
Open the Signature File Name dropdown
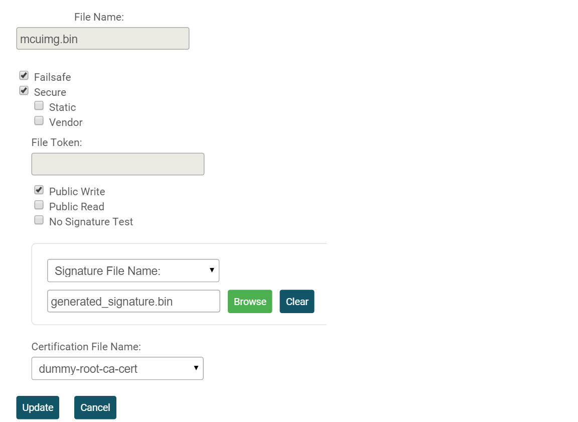133,271
